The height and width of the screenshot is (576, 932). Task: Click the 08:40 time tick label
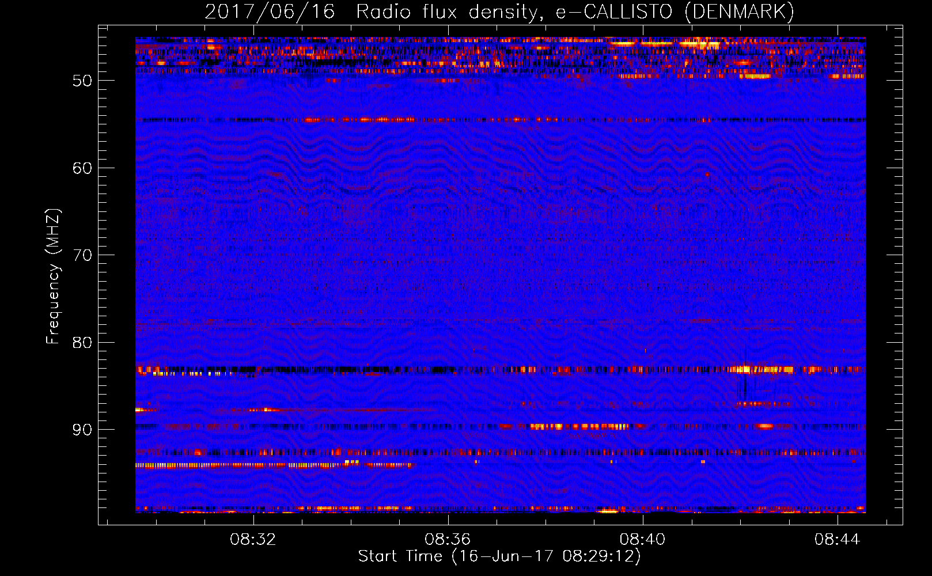click(642, 540)
